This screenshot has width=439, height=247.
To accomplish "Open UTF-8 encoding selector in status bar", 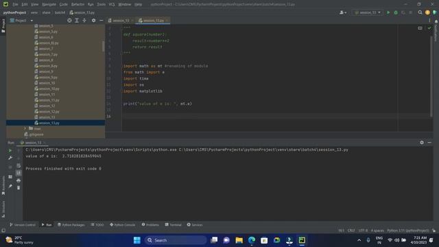I will tap(363, 231).
